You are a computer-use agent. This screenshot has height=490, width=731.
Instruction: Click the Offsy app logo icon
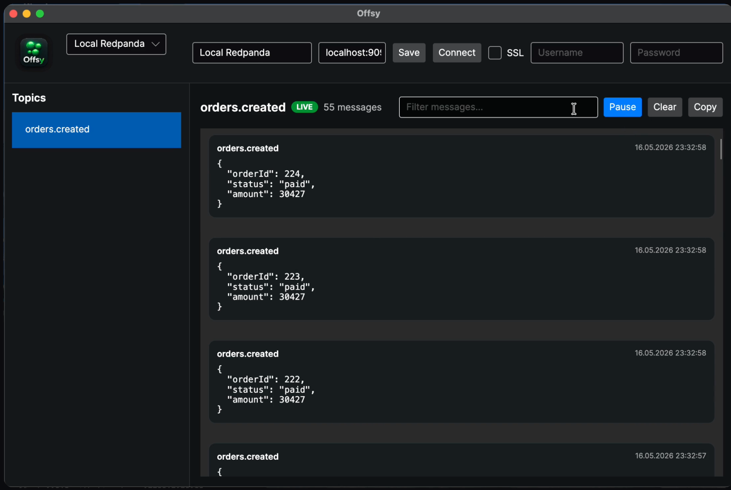34,52
